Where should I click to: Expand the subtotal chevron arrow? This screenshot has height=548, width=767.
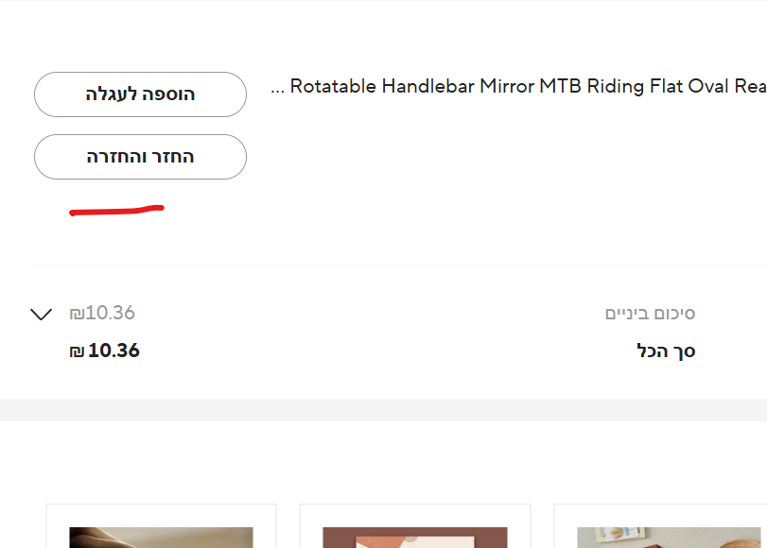[41, 314]
